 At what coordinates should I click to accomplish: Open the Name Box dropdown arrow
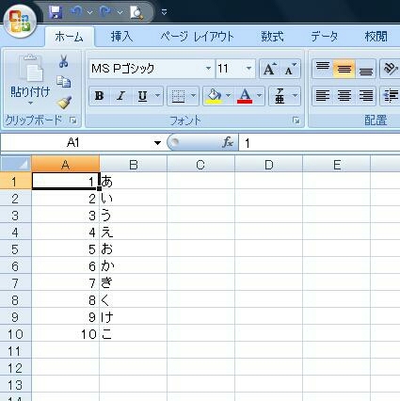click(x=157, y=143)
